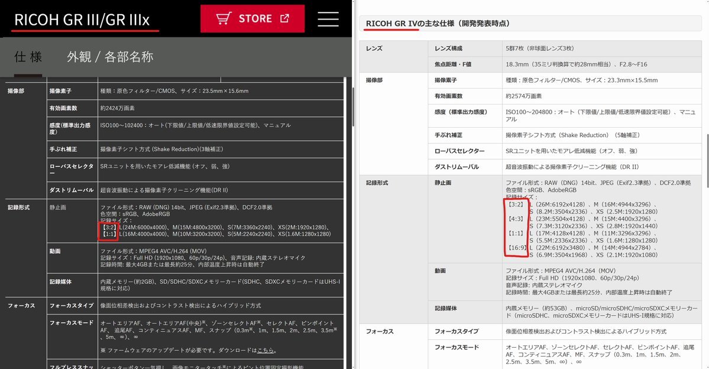
Task: Click the Shake Reduction (3軸補正) value
Action: coord(161,149)
